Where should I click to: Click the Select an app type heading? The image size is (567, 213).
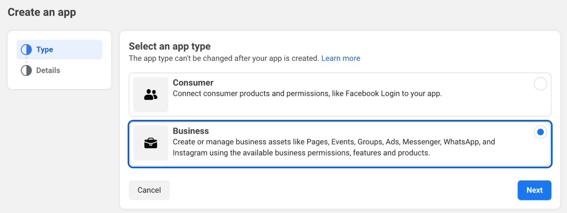(169, 46)
